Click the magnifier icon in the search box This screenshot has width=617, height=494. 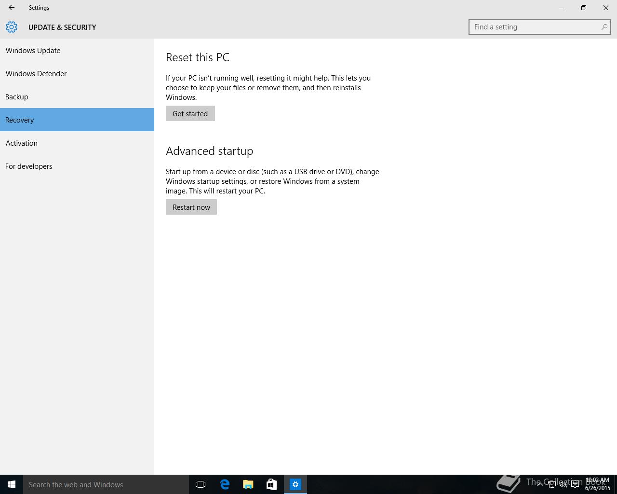[x=604, y=27]
